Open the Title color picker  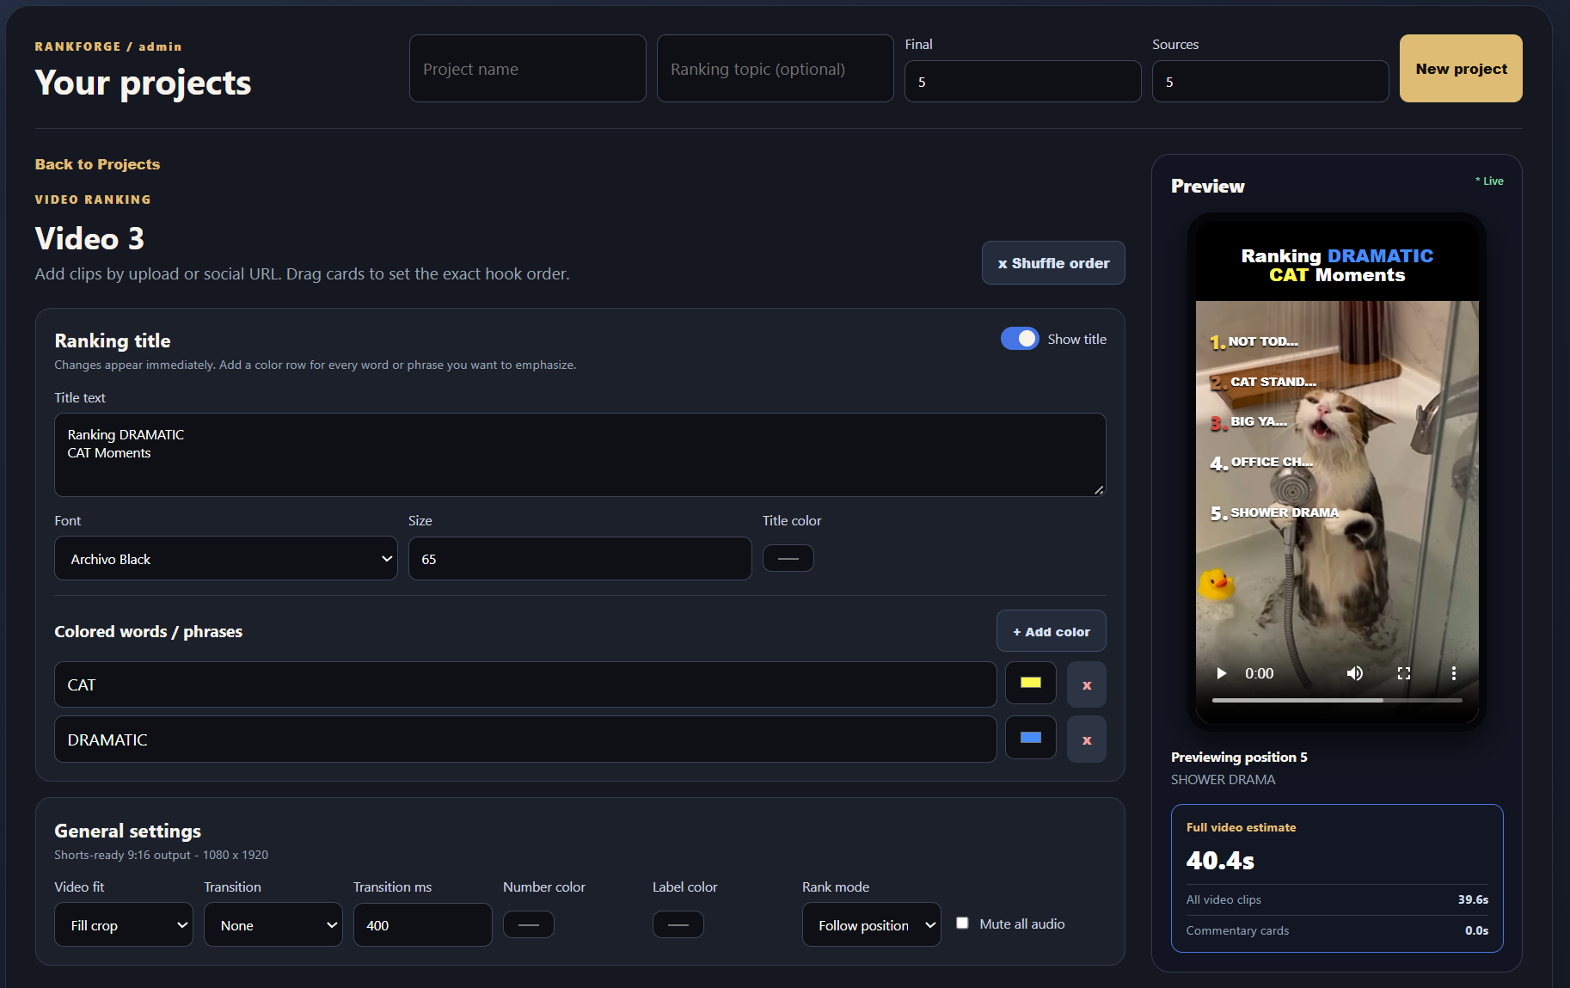pos(788,559)
